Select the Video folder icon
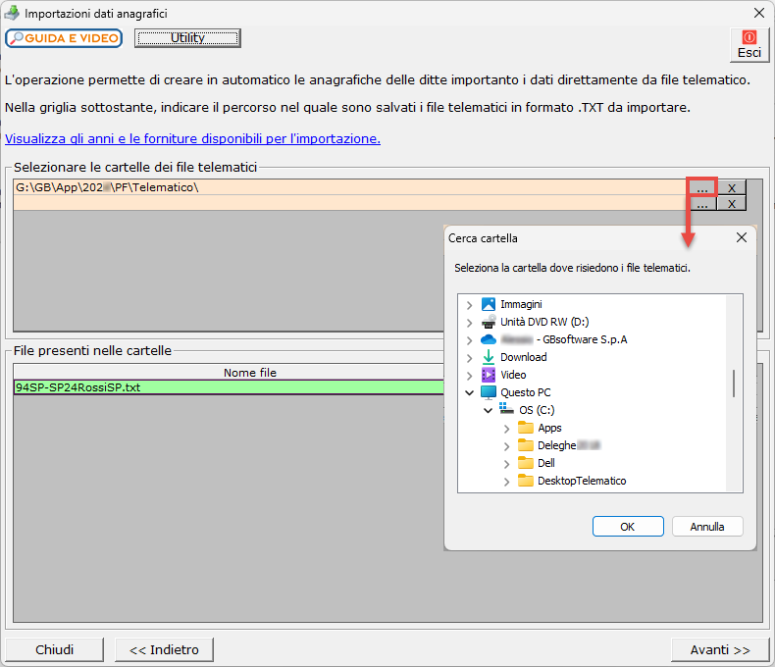This screenshot has height=667, width=775. pos(489,375)
